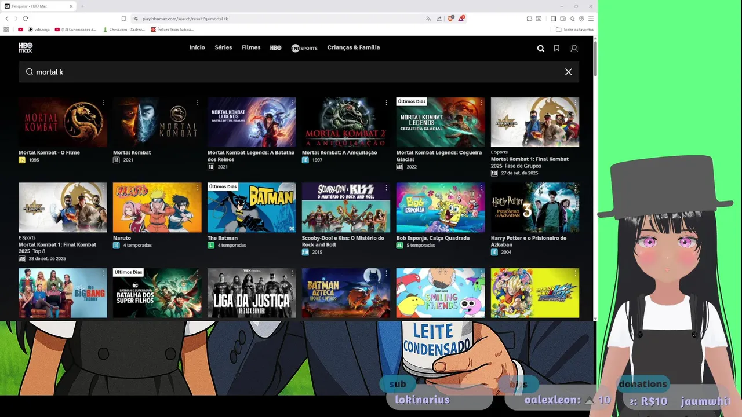
Task: Open Bob Esponja thumbnail
Action: tap(441, 208)
